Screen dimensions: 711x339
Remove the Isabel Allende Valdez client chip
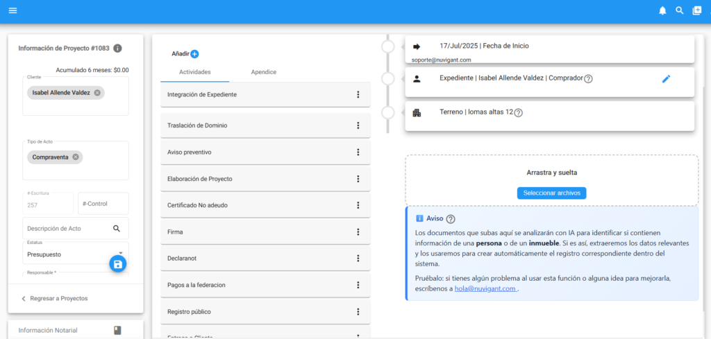coord(97,93)
